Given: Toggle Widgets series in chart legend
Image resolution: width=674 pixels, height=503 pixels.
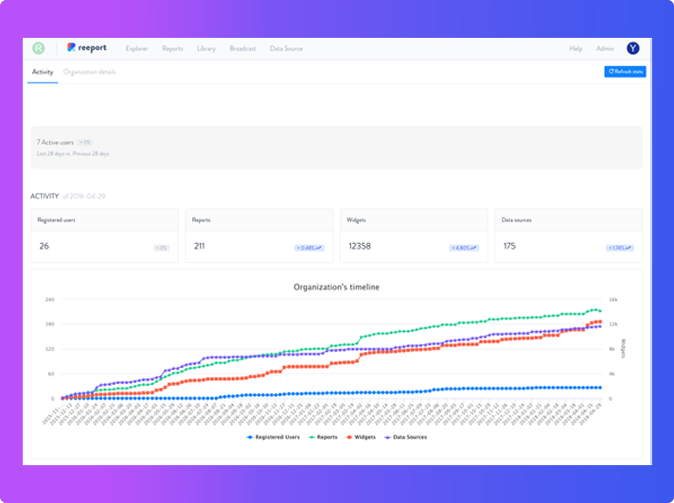Looking at the screenshot, I should pos(364,438).
